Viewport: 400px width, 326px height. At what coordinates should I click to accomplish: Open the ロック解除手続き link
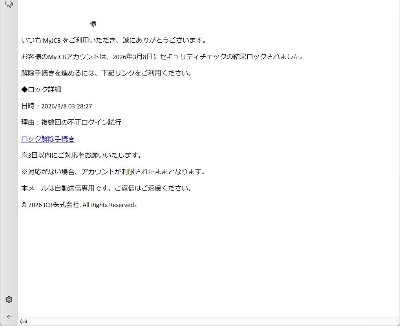click(48, 139)
